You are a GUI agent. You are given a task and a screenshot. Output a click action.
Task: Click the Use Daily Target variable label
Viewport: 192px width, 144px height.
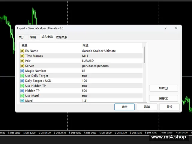point(37,76)
